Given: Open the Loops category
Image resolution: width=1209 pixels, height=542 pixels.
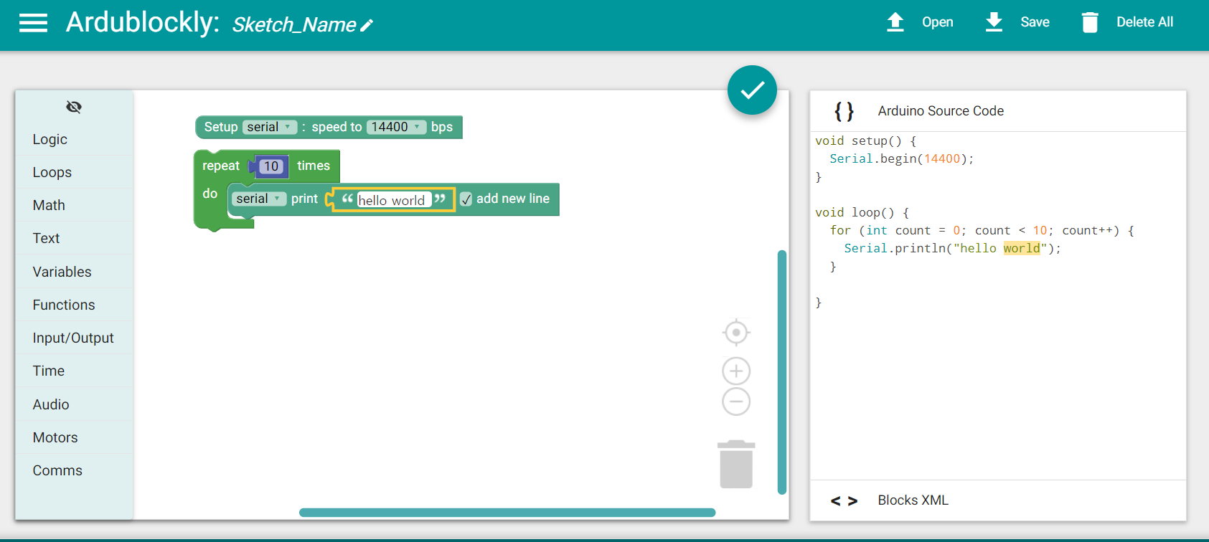Looking at the screenshot, I should [x=75, y=172].
